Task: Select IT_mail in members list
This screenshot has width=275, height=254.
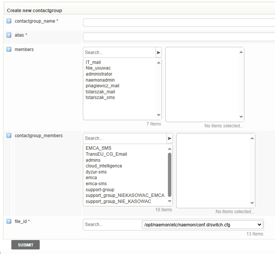Action: pos(93,62)
